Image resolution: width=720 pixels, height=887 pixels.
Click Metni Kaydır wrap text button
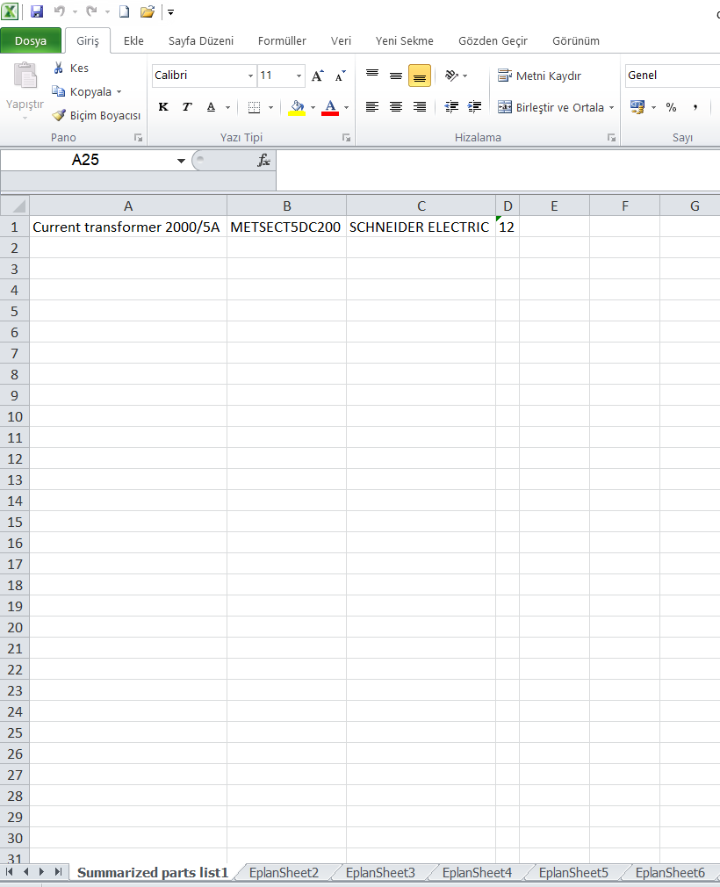539,76
